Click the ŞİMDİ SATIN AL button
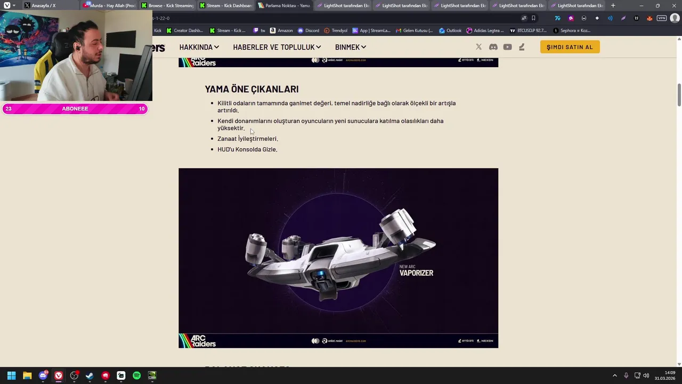The width and height of the screenshot is (682, 384). 570,47
